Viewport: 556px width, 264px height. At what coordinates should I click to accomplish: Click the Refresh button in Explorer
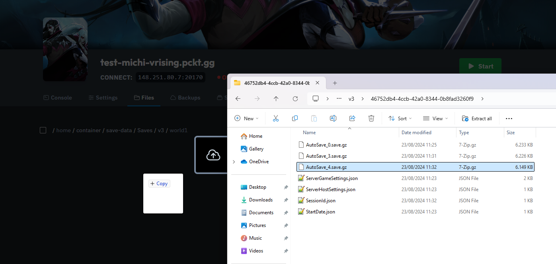(295, 99)
